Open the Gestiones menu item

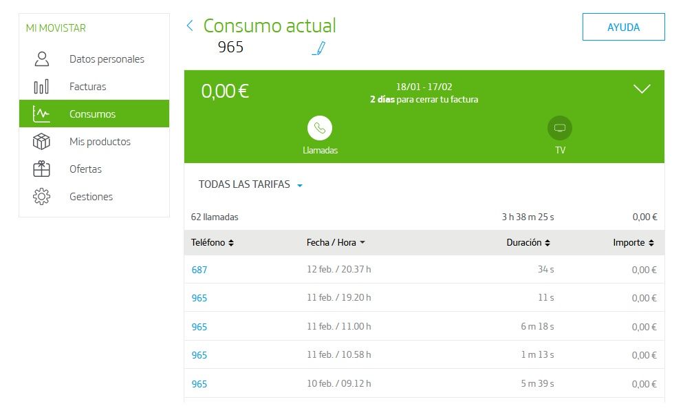(x=91, y=197)
